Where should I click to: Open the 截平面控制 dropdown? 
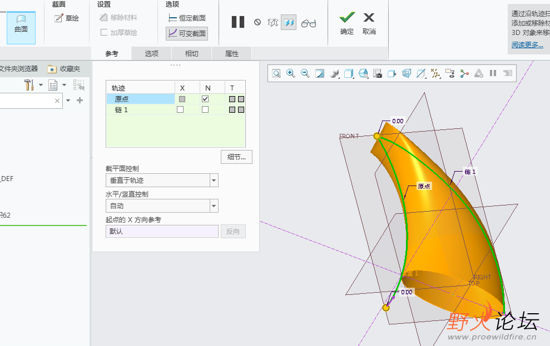coord(214,180)
